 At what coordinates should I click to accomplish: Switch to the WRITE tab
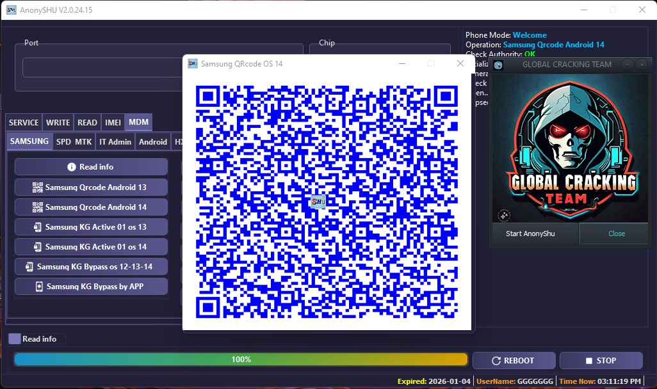coord(58,122)
